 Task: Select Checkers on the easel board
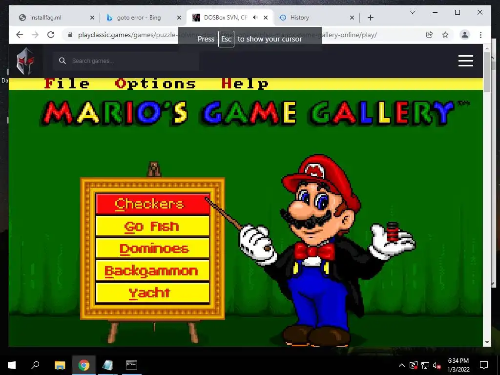pos(153,204)
